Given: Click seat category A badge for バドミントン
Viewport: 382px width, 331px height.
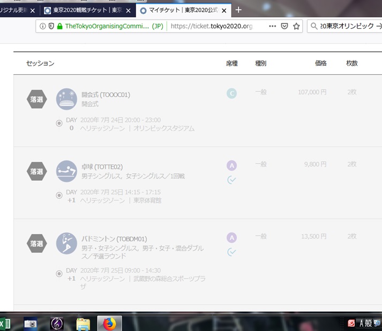Looking at the screenshot, I should point(231,237).
